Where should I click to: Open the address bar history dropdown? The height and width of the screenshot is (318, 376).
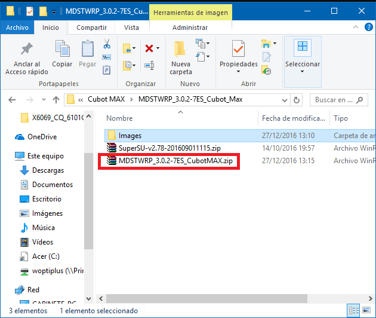pyautogui.click(x=285, y=100)
